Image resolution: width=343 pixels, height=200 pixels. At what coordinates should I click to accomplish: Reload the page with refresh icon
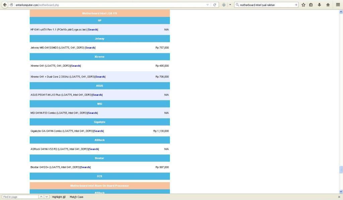pyautogui.click(x=215, y=5)
